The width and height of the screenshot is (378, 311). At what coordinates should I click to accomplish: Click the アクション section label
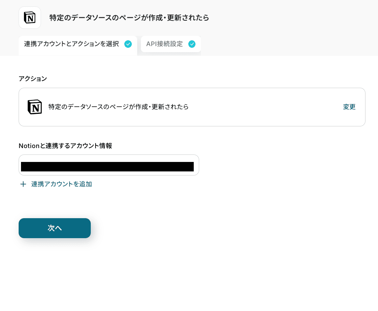[33, 79]
